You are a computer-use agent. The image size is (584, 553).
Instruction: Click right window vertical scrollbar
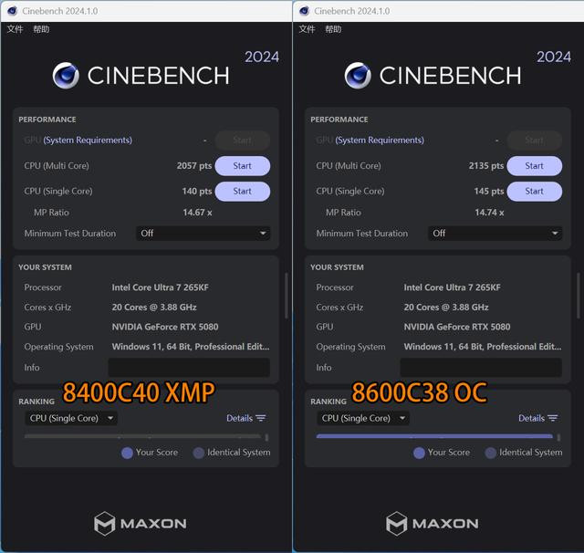(x=579, y=296)
